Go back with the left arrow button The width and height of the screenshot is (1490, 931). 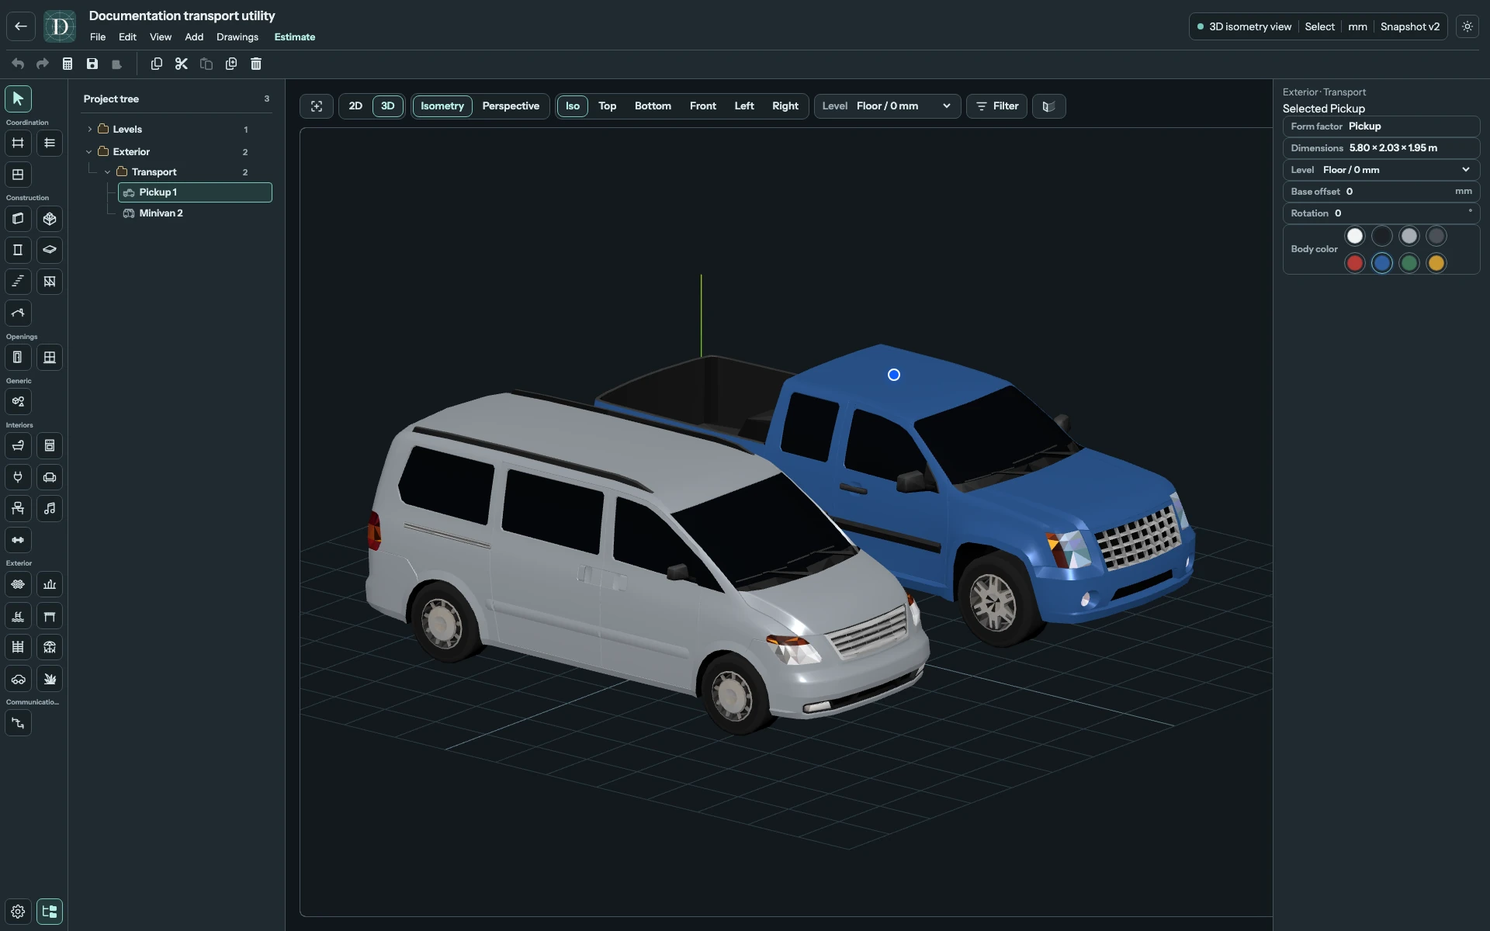coord(21,26)
